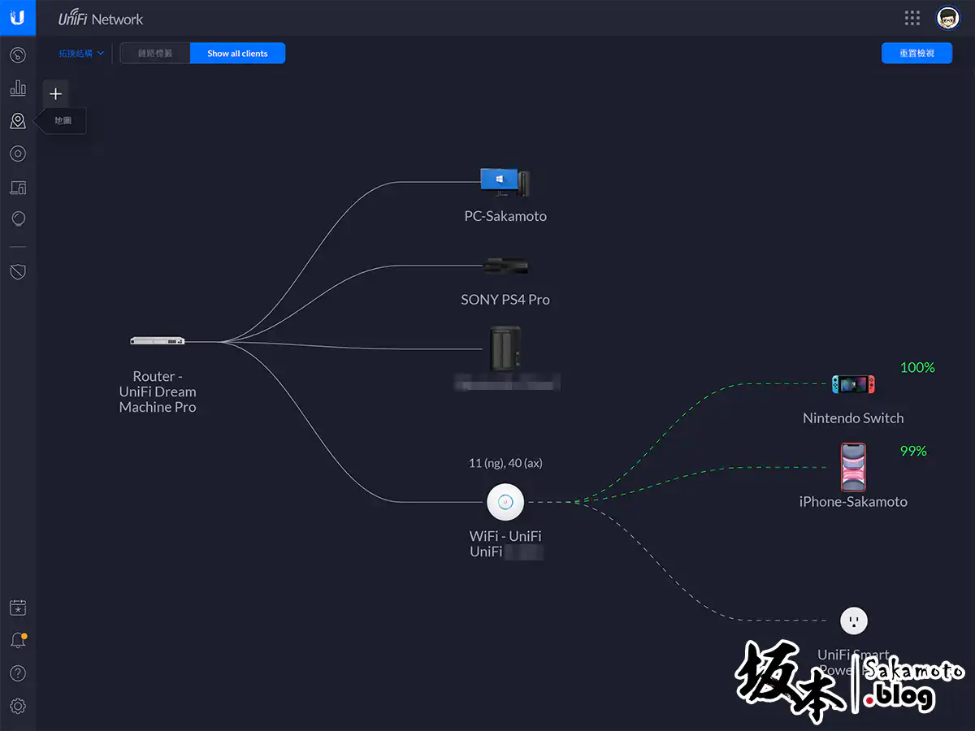Open the Clients icon in sidebar

18,188
